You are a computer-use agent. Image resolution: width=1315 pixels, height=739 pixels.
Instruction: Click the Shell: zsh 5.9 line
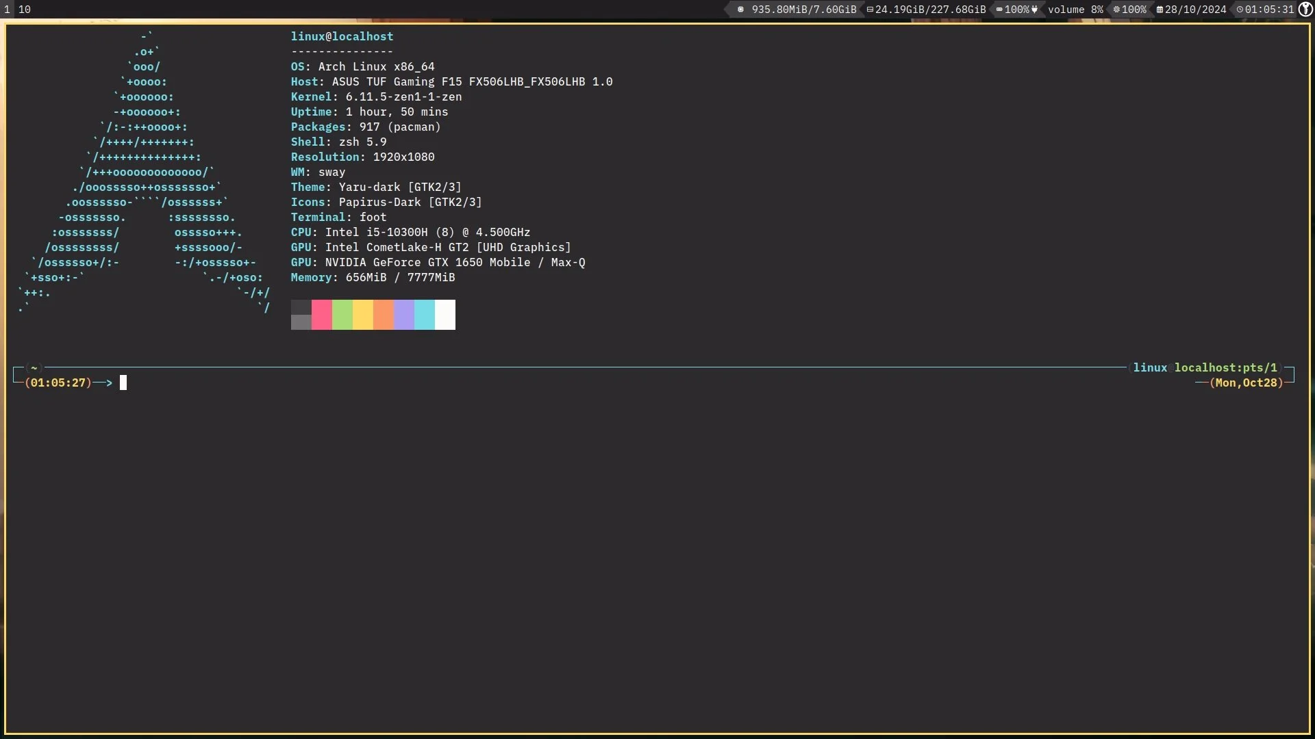click(x=338, y=142)
